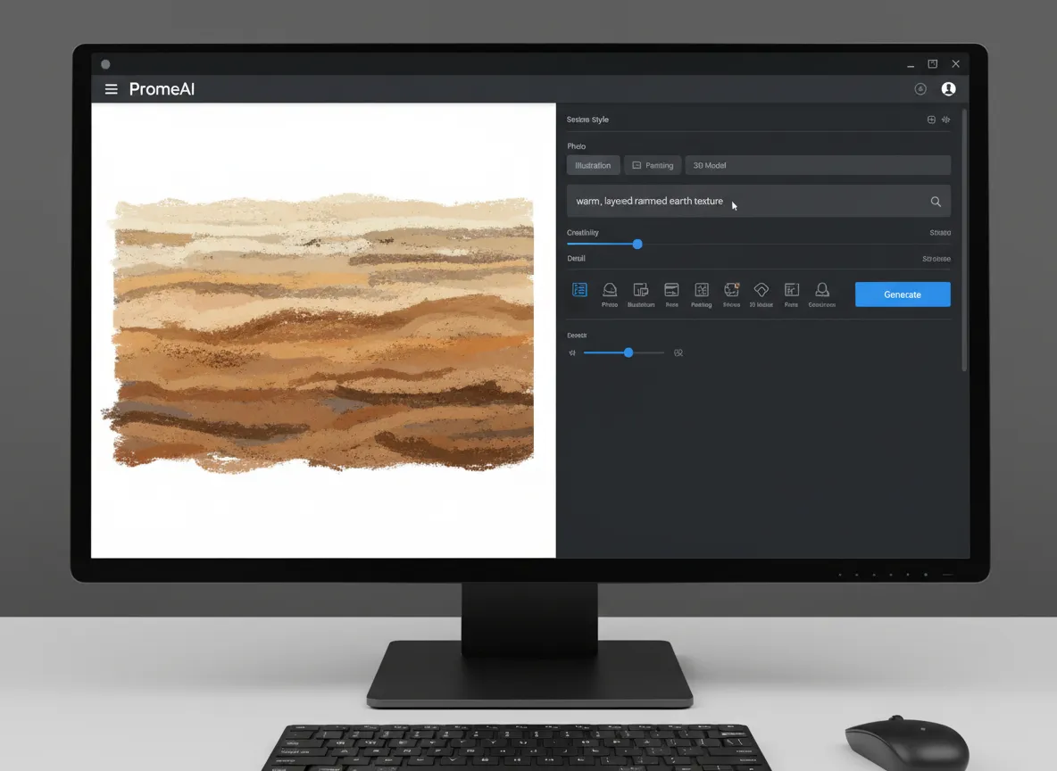Switch to the Illustration tab
This screenshot has width=1057, height=771.
(x=593, y=165)
